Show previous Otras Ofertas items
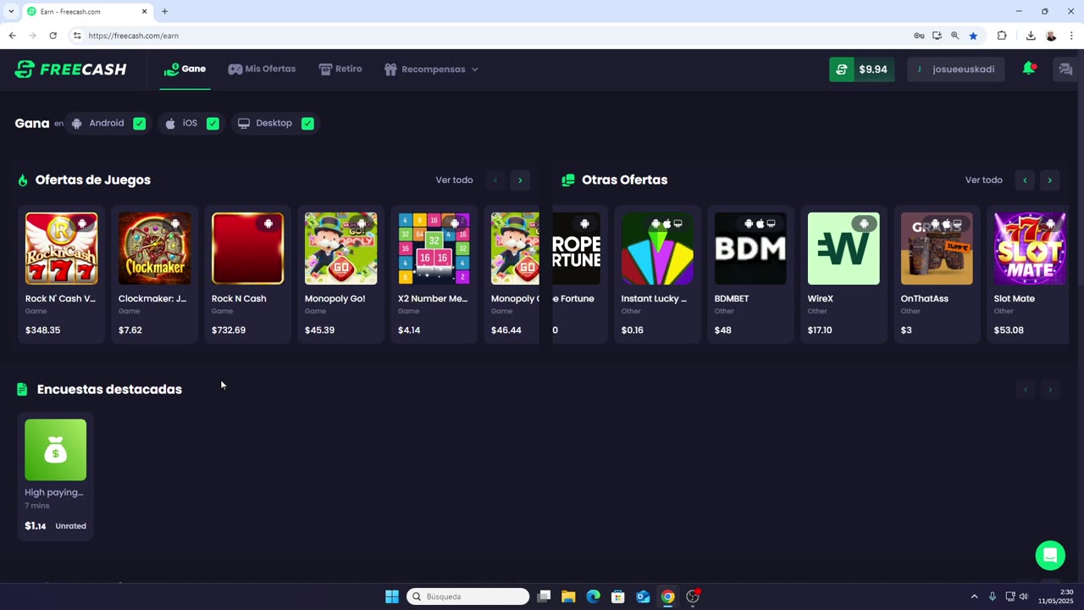The width and height of the screenshot is (1084, 610). (x=1025, y=180)
